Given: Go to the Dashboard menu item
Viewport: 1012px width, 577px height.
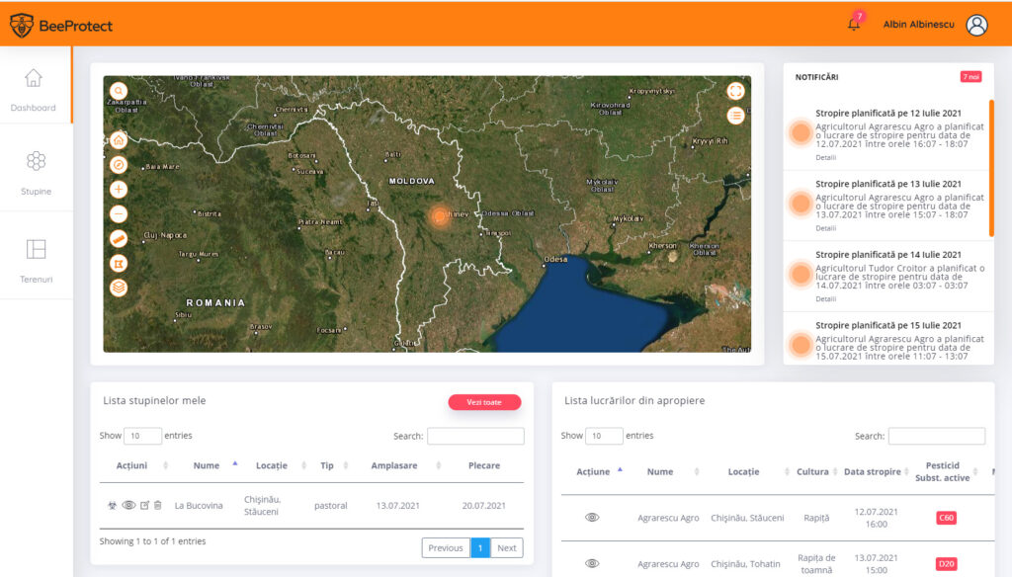Looking at the screenshot, I should [34, 90].
